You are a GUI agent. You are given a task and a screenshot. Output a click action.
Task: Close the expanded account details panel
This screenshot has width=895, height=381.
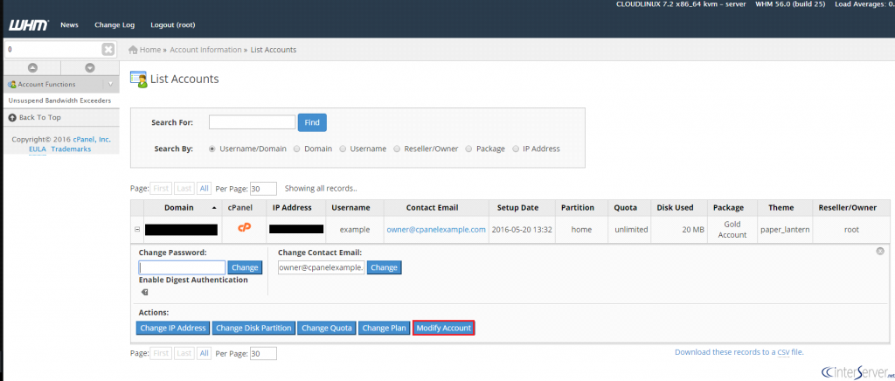[880, 251]
